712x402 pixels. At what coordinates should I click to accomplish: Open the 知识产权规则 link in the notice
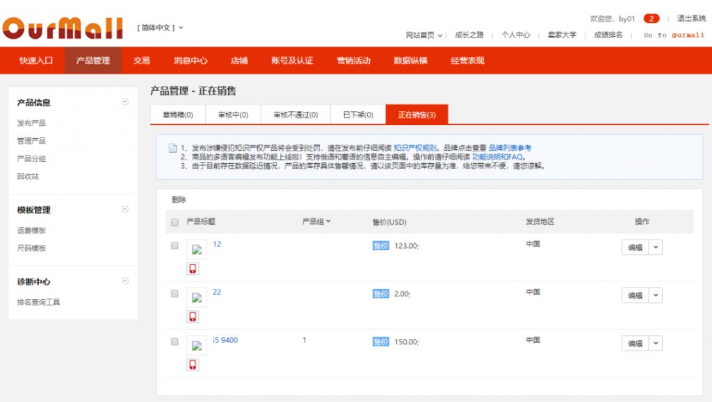415,148
